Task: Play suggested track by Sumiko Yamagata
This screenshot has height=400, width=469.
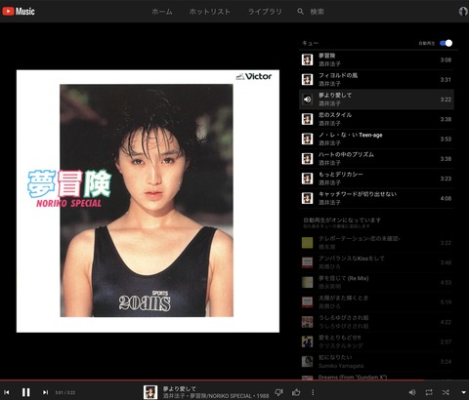Action: click(376, 361)
